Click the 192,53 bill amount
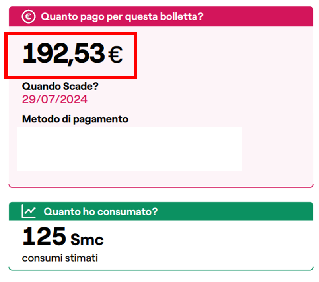 pyautogui.click(x=64, y=54)
